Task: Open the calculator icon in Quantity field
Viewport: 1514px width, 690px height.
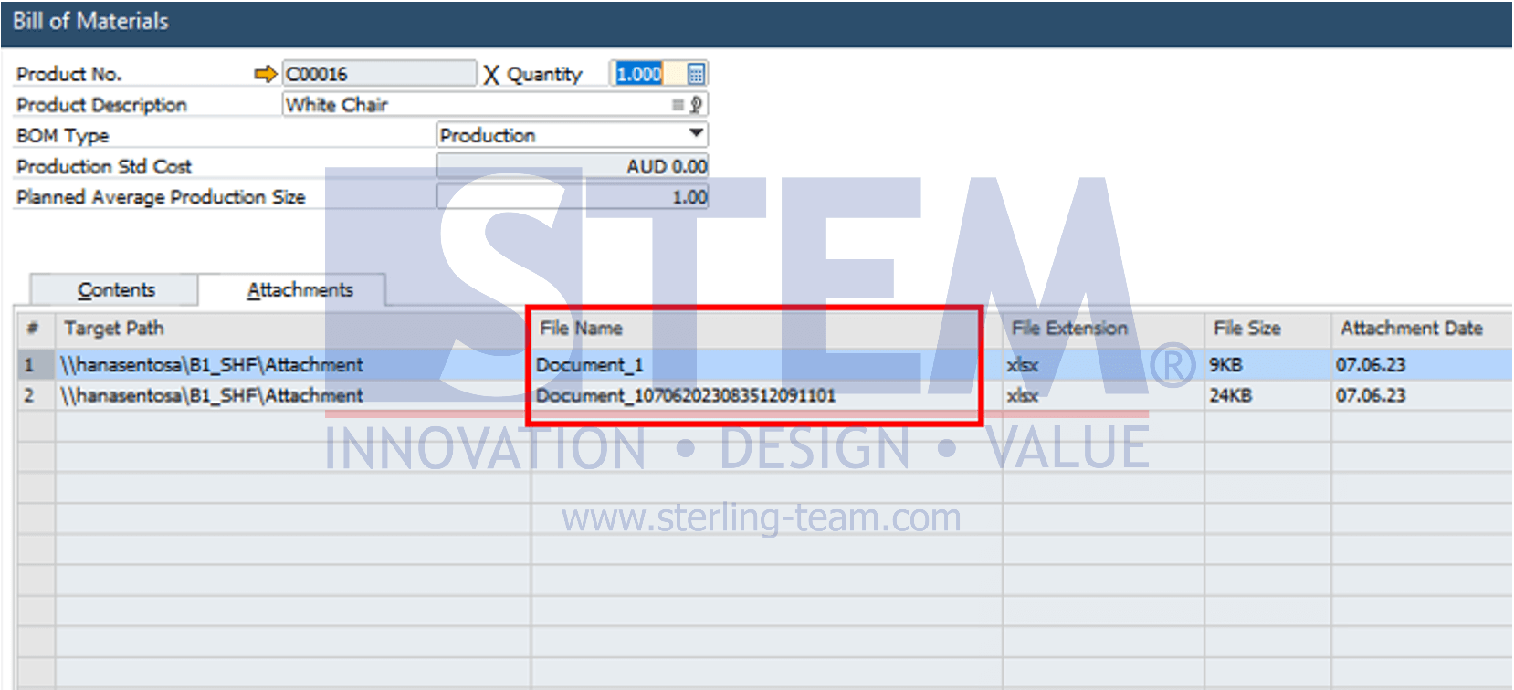Action: click(x=696, y=74)
